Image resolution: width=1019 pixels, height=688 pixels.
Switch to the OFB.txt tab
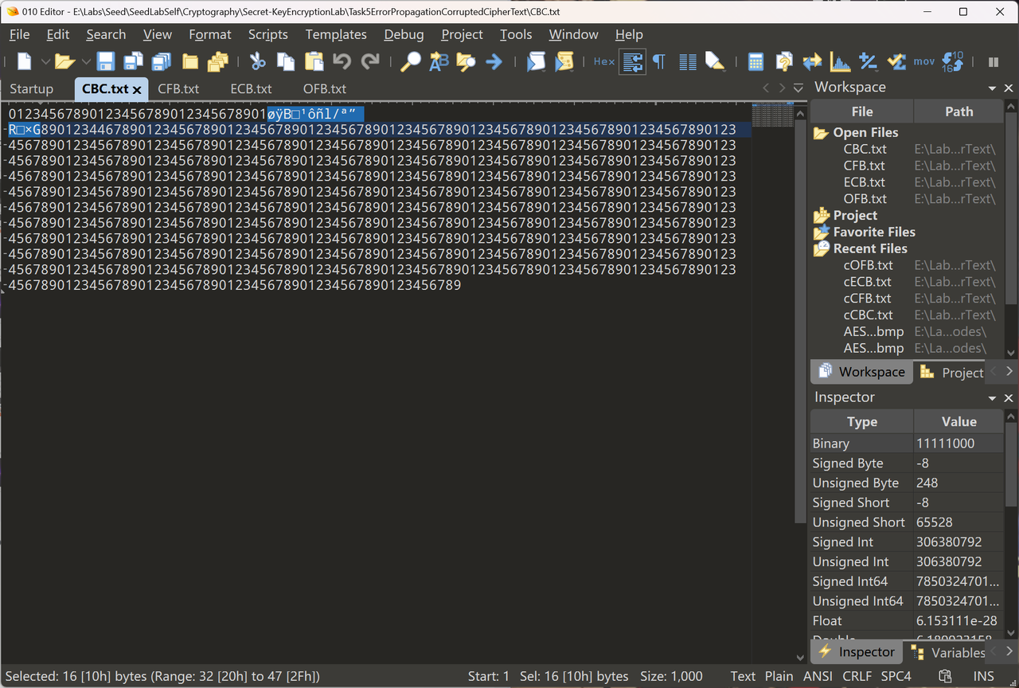(324, 89)
